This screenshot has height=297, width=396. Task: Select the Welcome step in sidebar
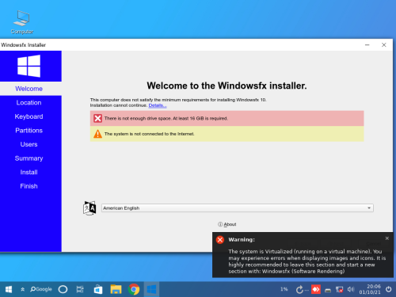[29, 89]
